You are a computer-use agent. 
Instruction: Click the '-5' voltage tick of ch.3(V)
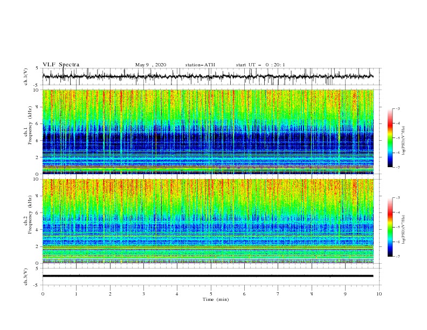point(37,285)
